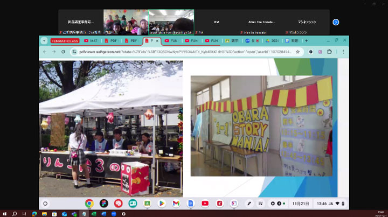Image resolution: width=388 pixels, height=217 pixels.
Task: Launch Chrome from the shelf
Action: pyautogui.click(x=89, y=204)
